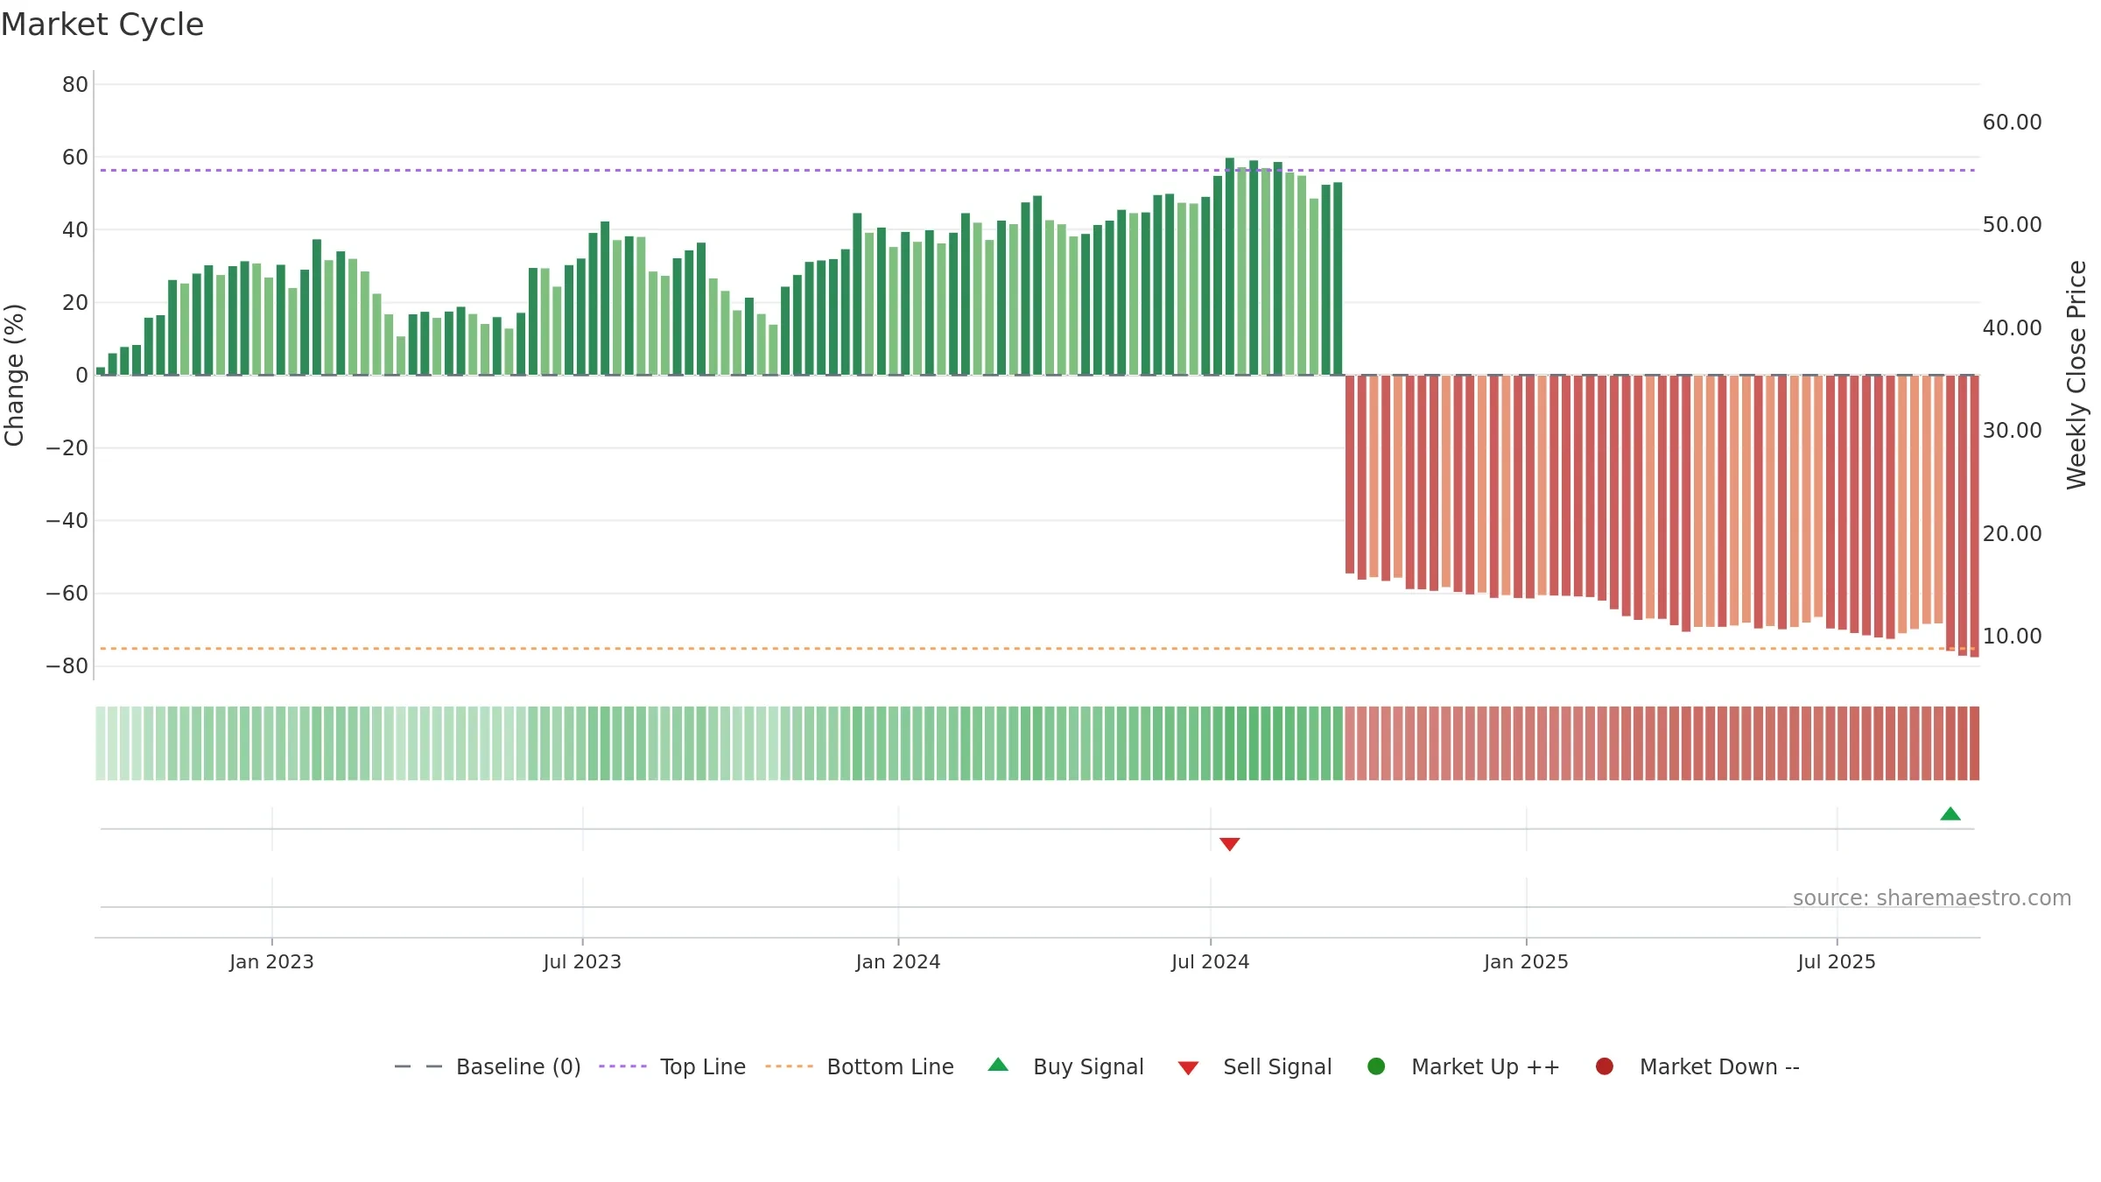The width and height of the screenshot is (2101, 1182).
Task: Click the green buy signal triangle marker
Action: pos(1950,814)
